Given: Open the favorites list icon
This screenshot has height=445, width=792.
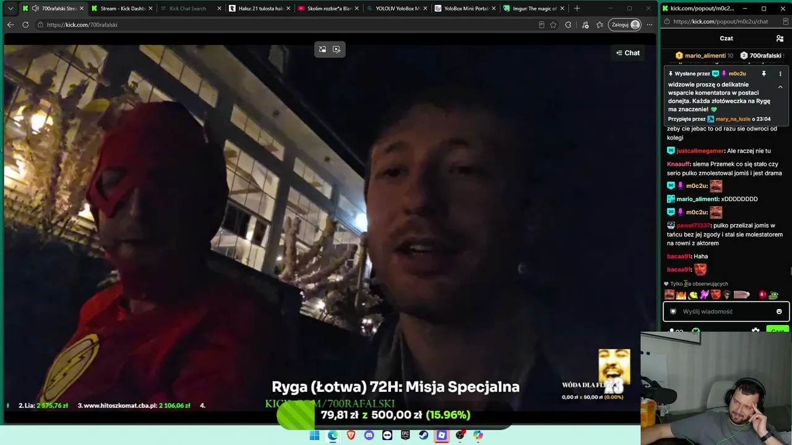Looking at the screenshot, I should [x=600, y=25].
